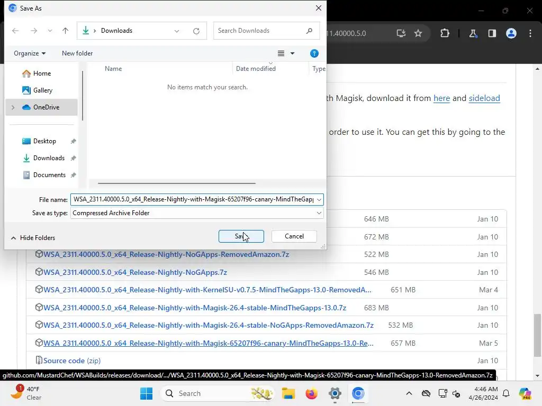The width and height of the screenshot is (542, 406).
Task: Open the help button
Action: 314,53
